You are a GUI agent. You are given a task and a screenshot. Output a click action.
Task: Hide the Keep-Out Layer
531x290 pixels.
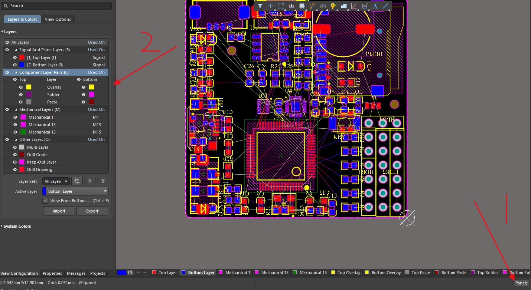click(15, 162)
